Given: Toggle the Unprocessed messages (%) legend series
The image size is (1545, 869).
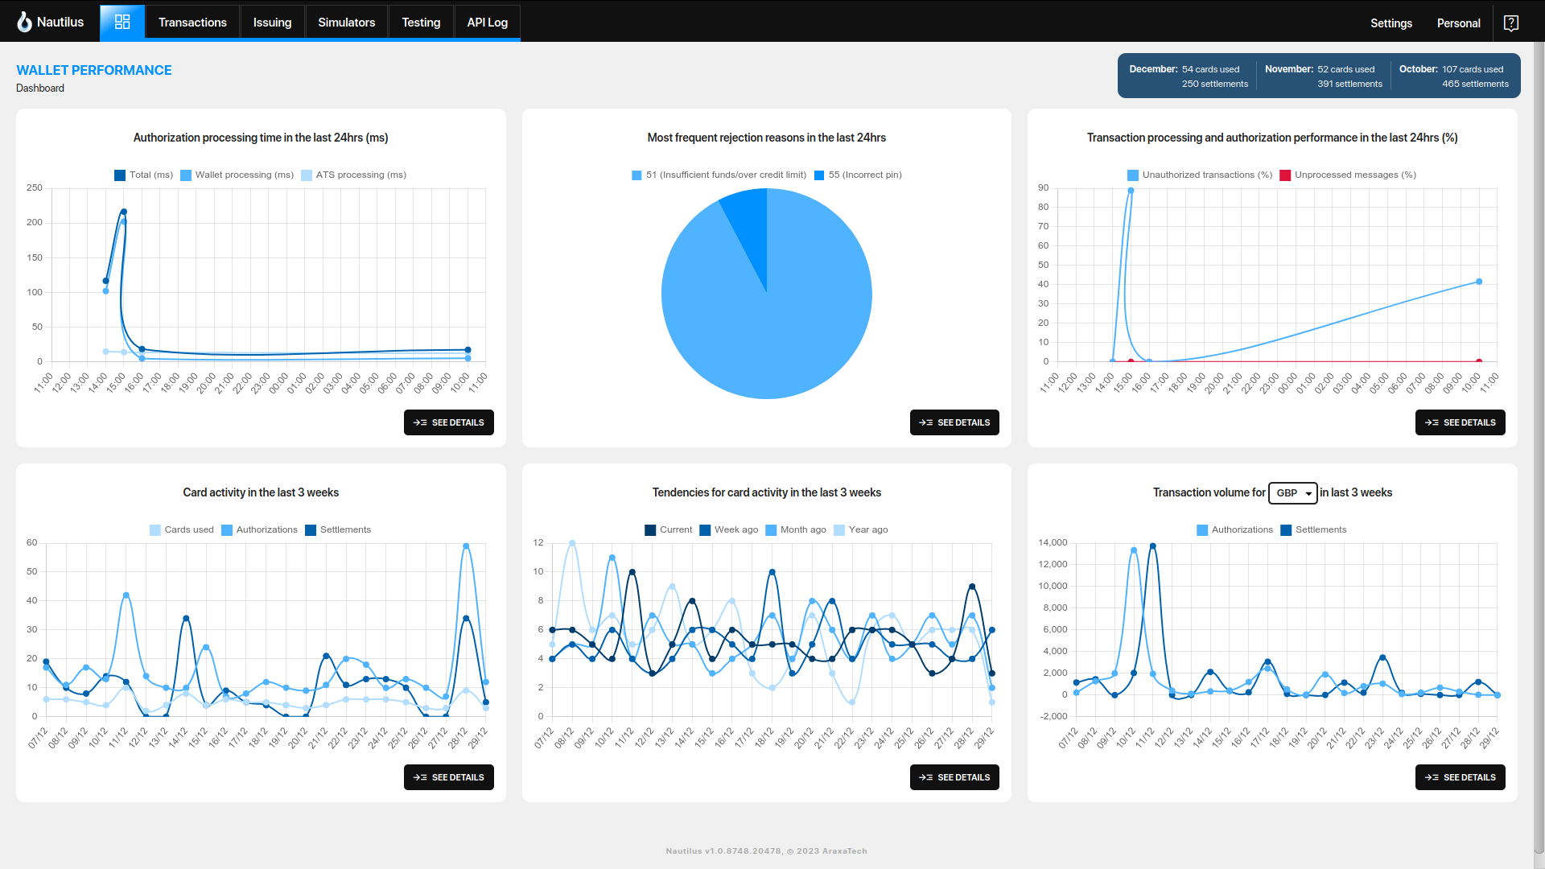Looking at the screenshot, I should click(x=1347, y=175).
